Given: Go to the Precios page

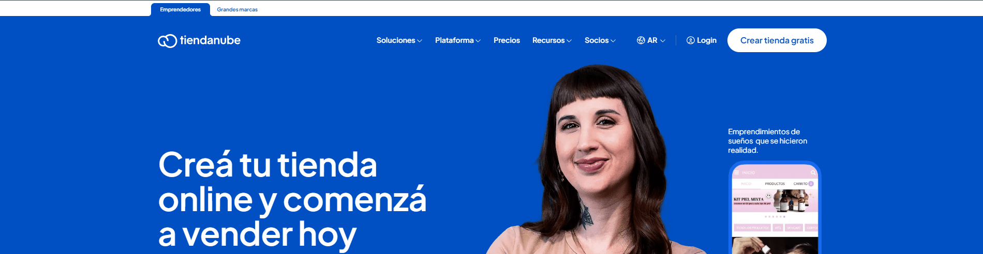Looking at the screenshot, I should (x=507, y=40).
